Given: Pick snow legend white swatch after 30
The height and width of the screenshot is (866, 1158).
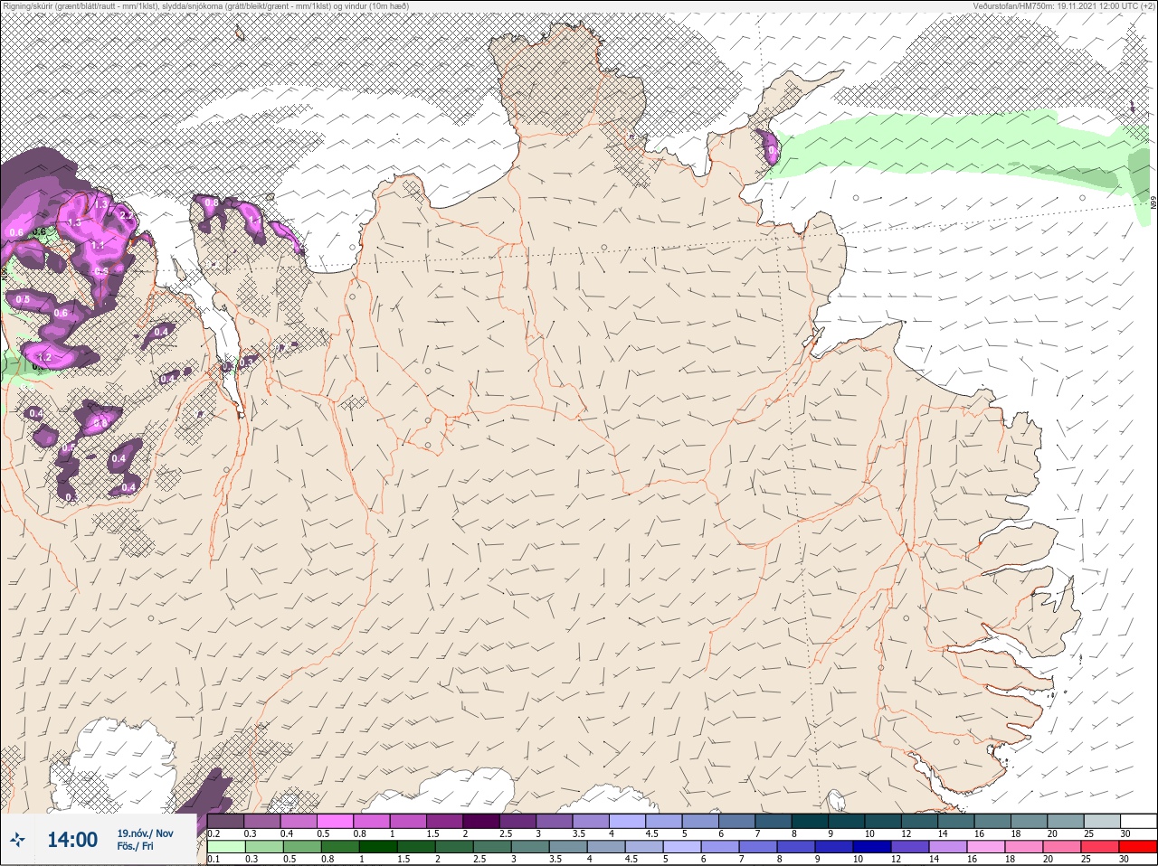Looking at the screenshot, I should point(1138,821).
